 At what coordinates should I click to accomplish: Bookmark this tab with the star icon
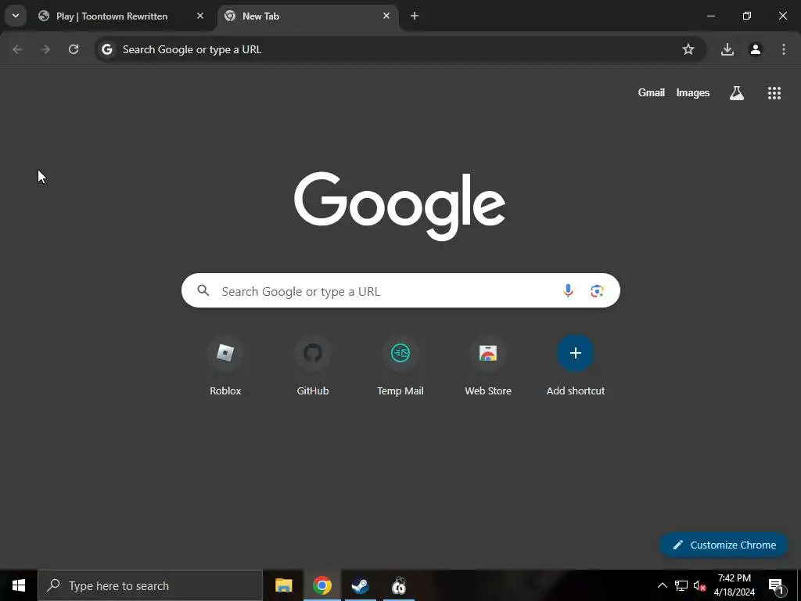[x=688, y=49]
